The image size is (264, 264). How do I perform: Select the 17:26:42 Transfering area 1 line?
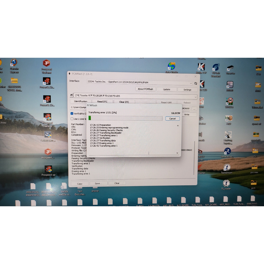104,146
